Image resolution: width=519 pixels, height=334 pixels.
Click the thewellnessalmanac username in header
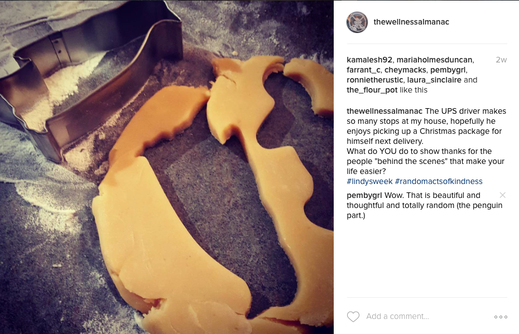411,22
